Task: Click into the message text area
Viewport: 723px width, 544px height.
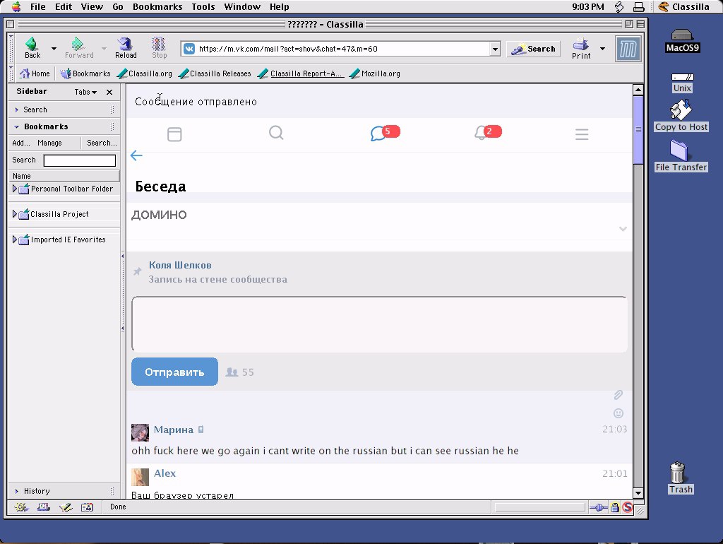Action: (x=379, y=324)
